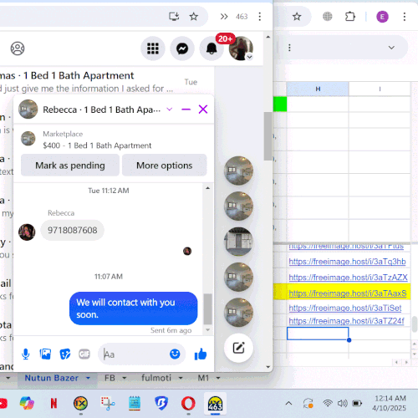Viewport: 418px width, 418px height.
Task: Click the Mark as pending button
Action: 70,166
